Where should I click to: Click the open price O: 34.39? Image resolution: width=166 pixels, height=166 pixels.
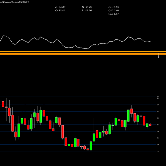pyautogui.click(x=60, y=7)
